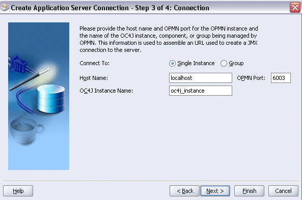Click the OPMN Port: label
This screenshot has height=200, width=302.
[x=251, y=78]
